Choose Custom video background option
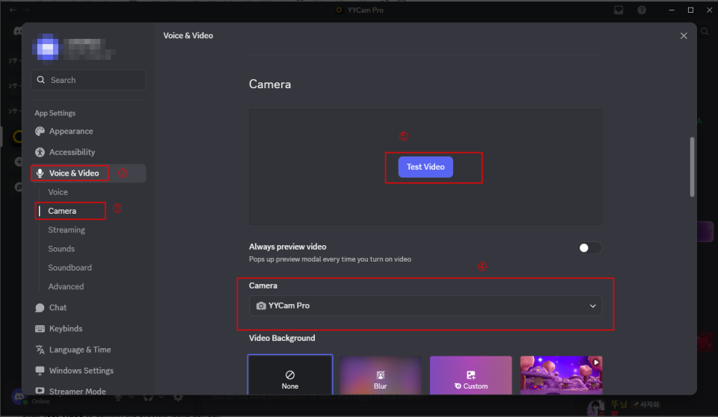The image size is (718, 417). (x=470, y=375)
